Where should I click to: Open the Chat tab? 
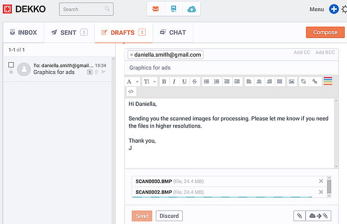point(173,32)
